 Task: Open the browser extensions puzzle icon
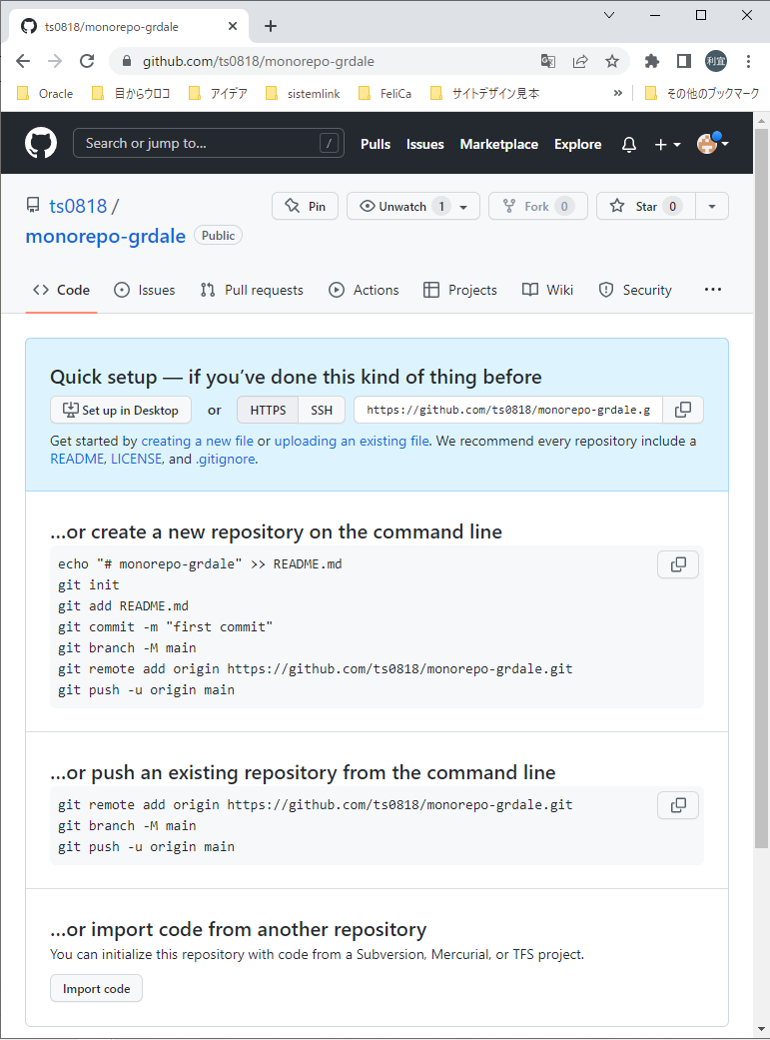[x=651, y=61]
